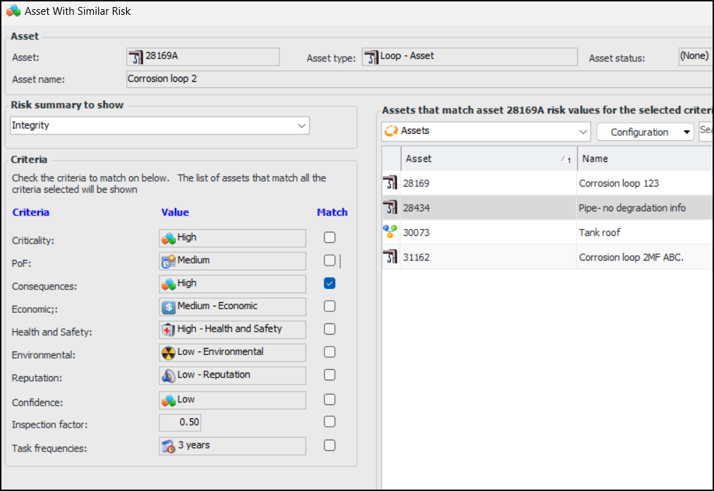Viewport: 714px width, 491px height.
Task: Expand the Assets view dropdown
Action: tap(583, 132)
